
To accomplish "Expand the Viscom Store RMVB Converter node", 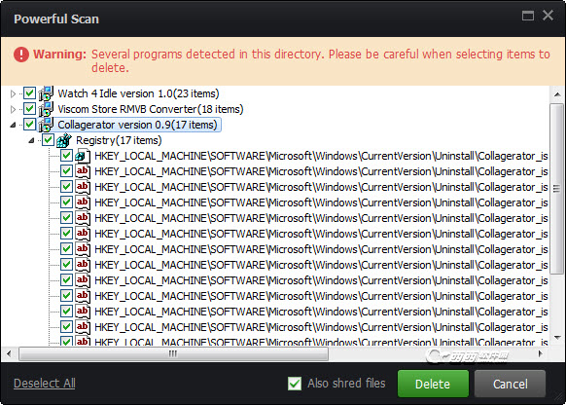I will [x=13, y=109].
